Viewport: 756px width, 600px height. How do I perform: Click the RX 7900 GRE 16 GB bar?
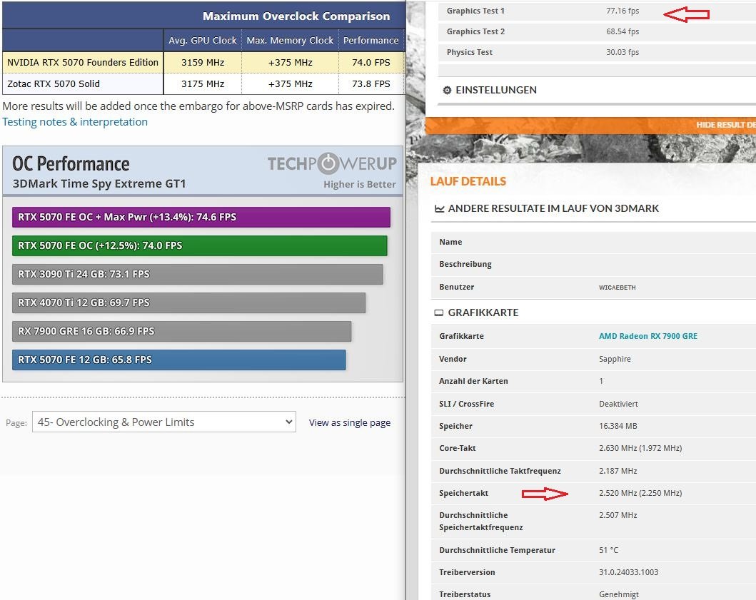[181, 331]
